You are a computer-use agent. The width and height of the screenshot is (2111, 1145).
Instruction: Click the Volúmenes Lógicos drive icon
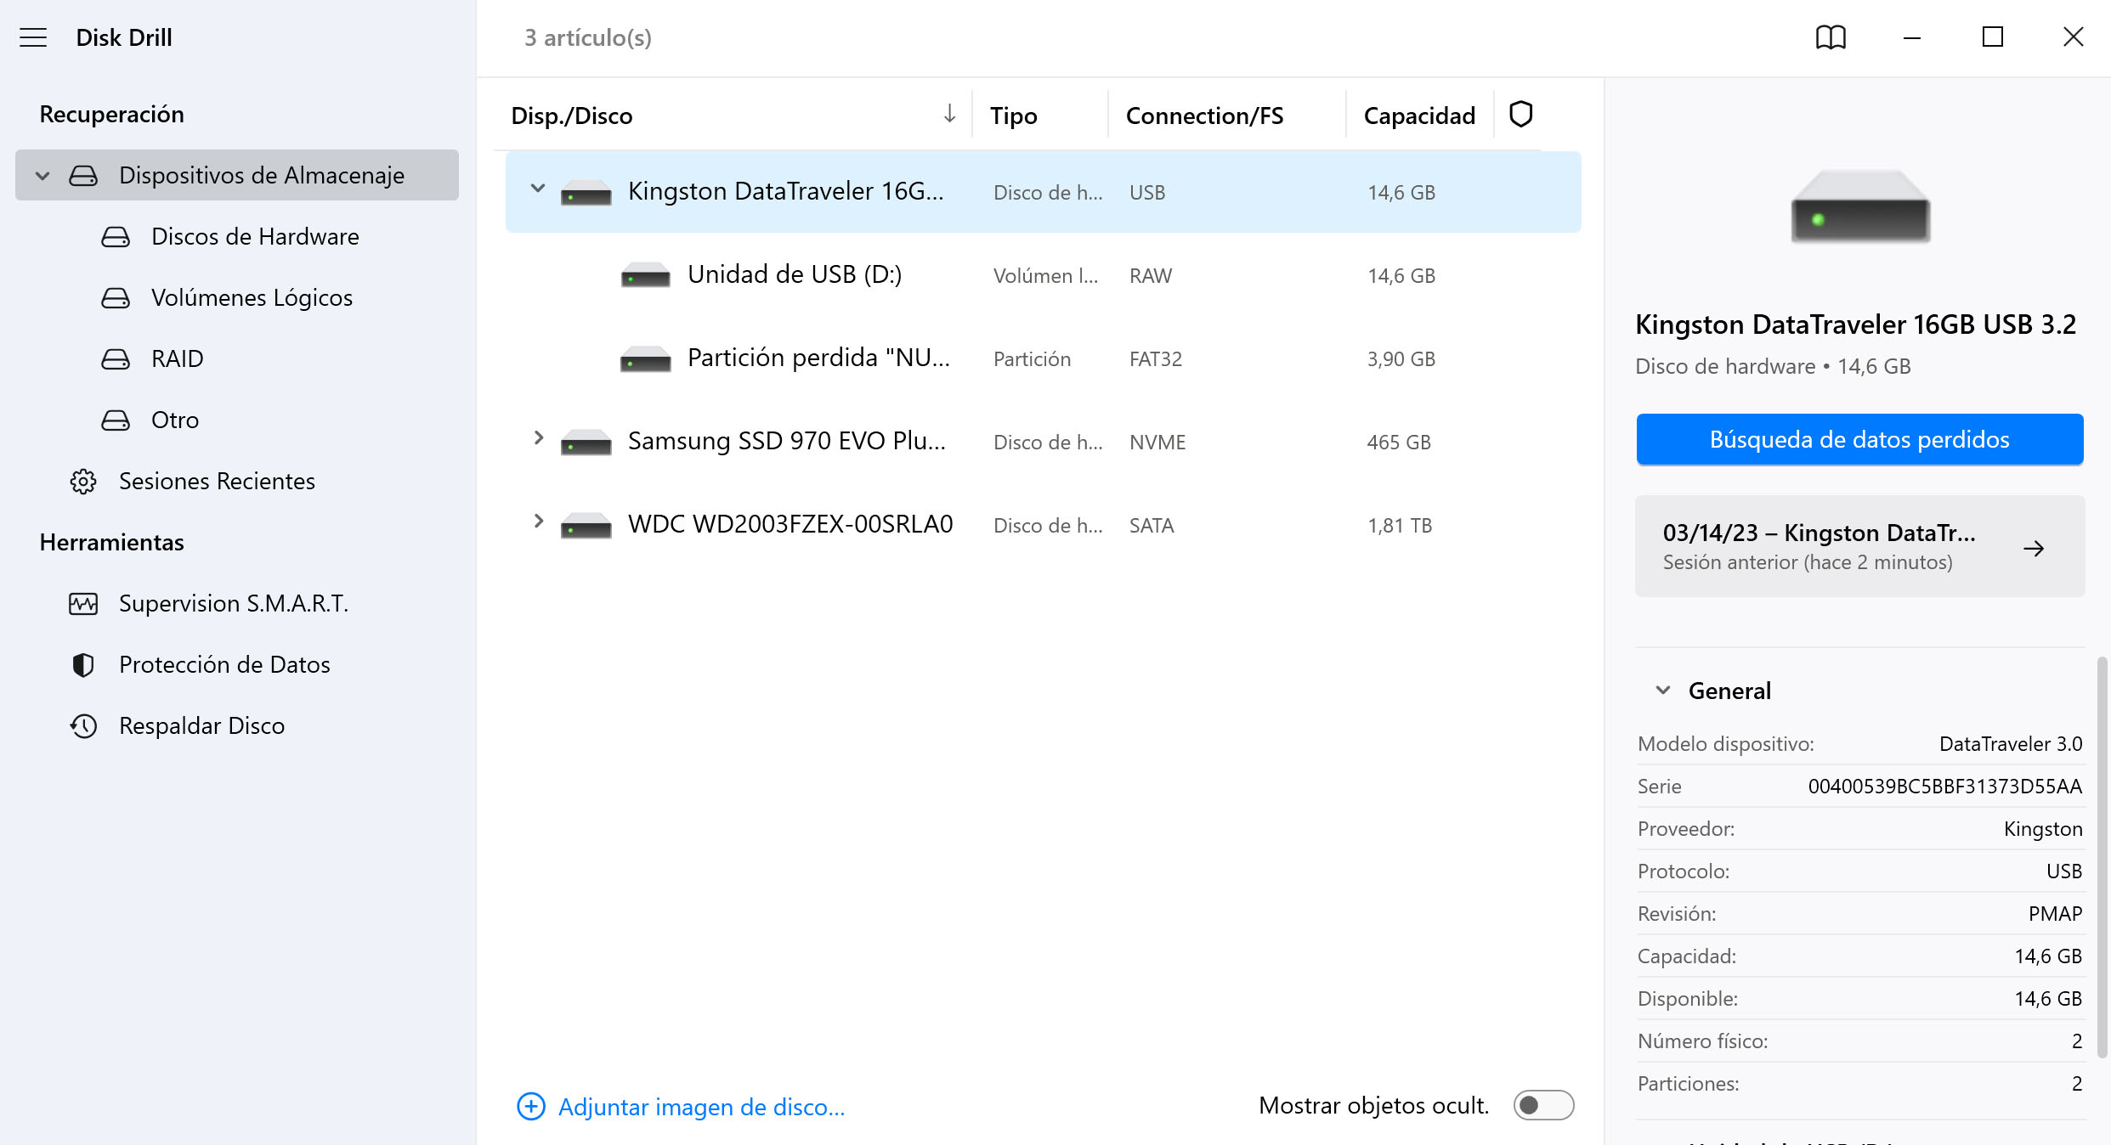116,298
